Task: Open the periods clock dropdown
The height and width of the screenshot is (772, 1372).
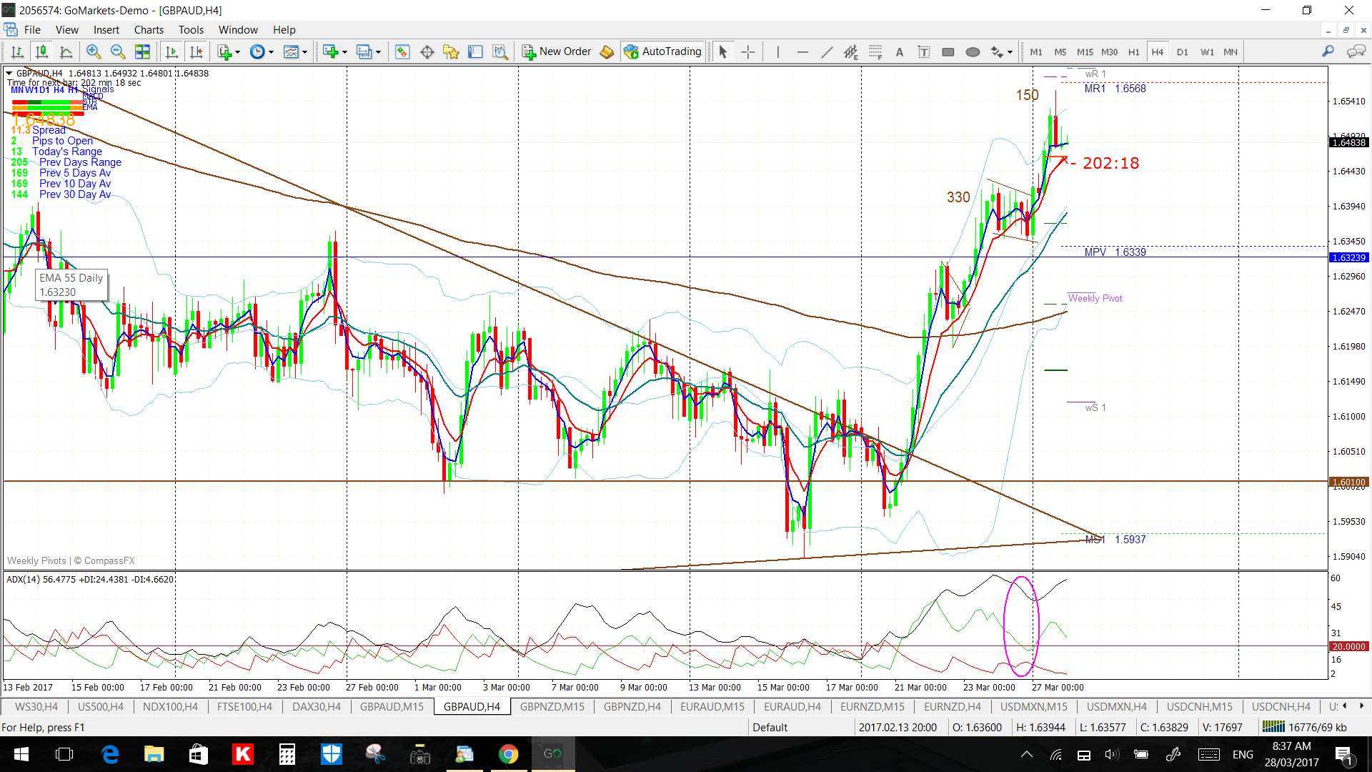Action: (262, 51)
